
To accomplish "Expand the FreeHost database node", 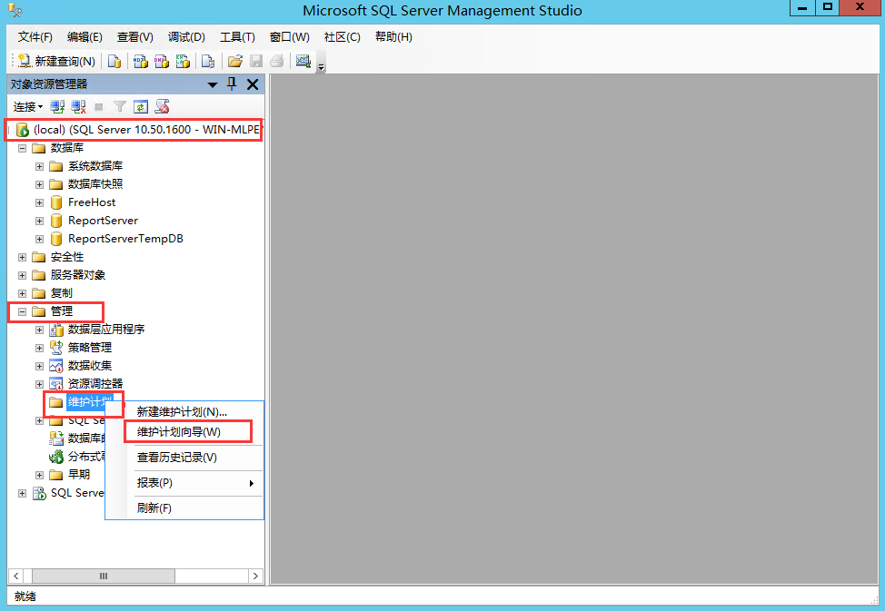I will [39, 202].
